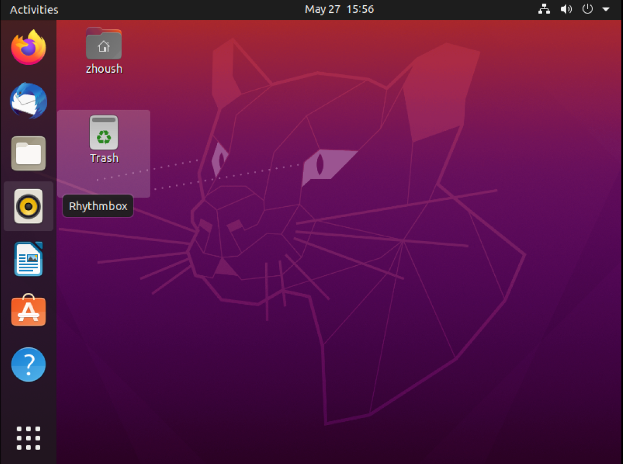Click the power icon in top bar

pos(587,9)
